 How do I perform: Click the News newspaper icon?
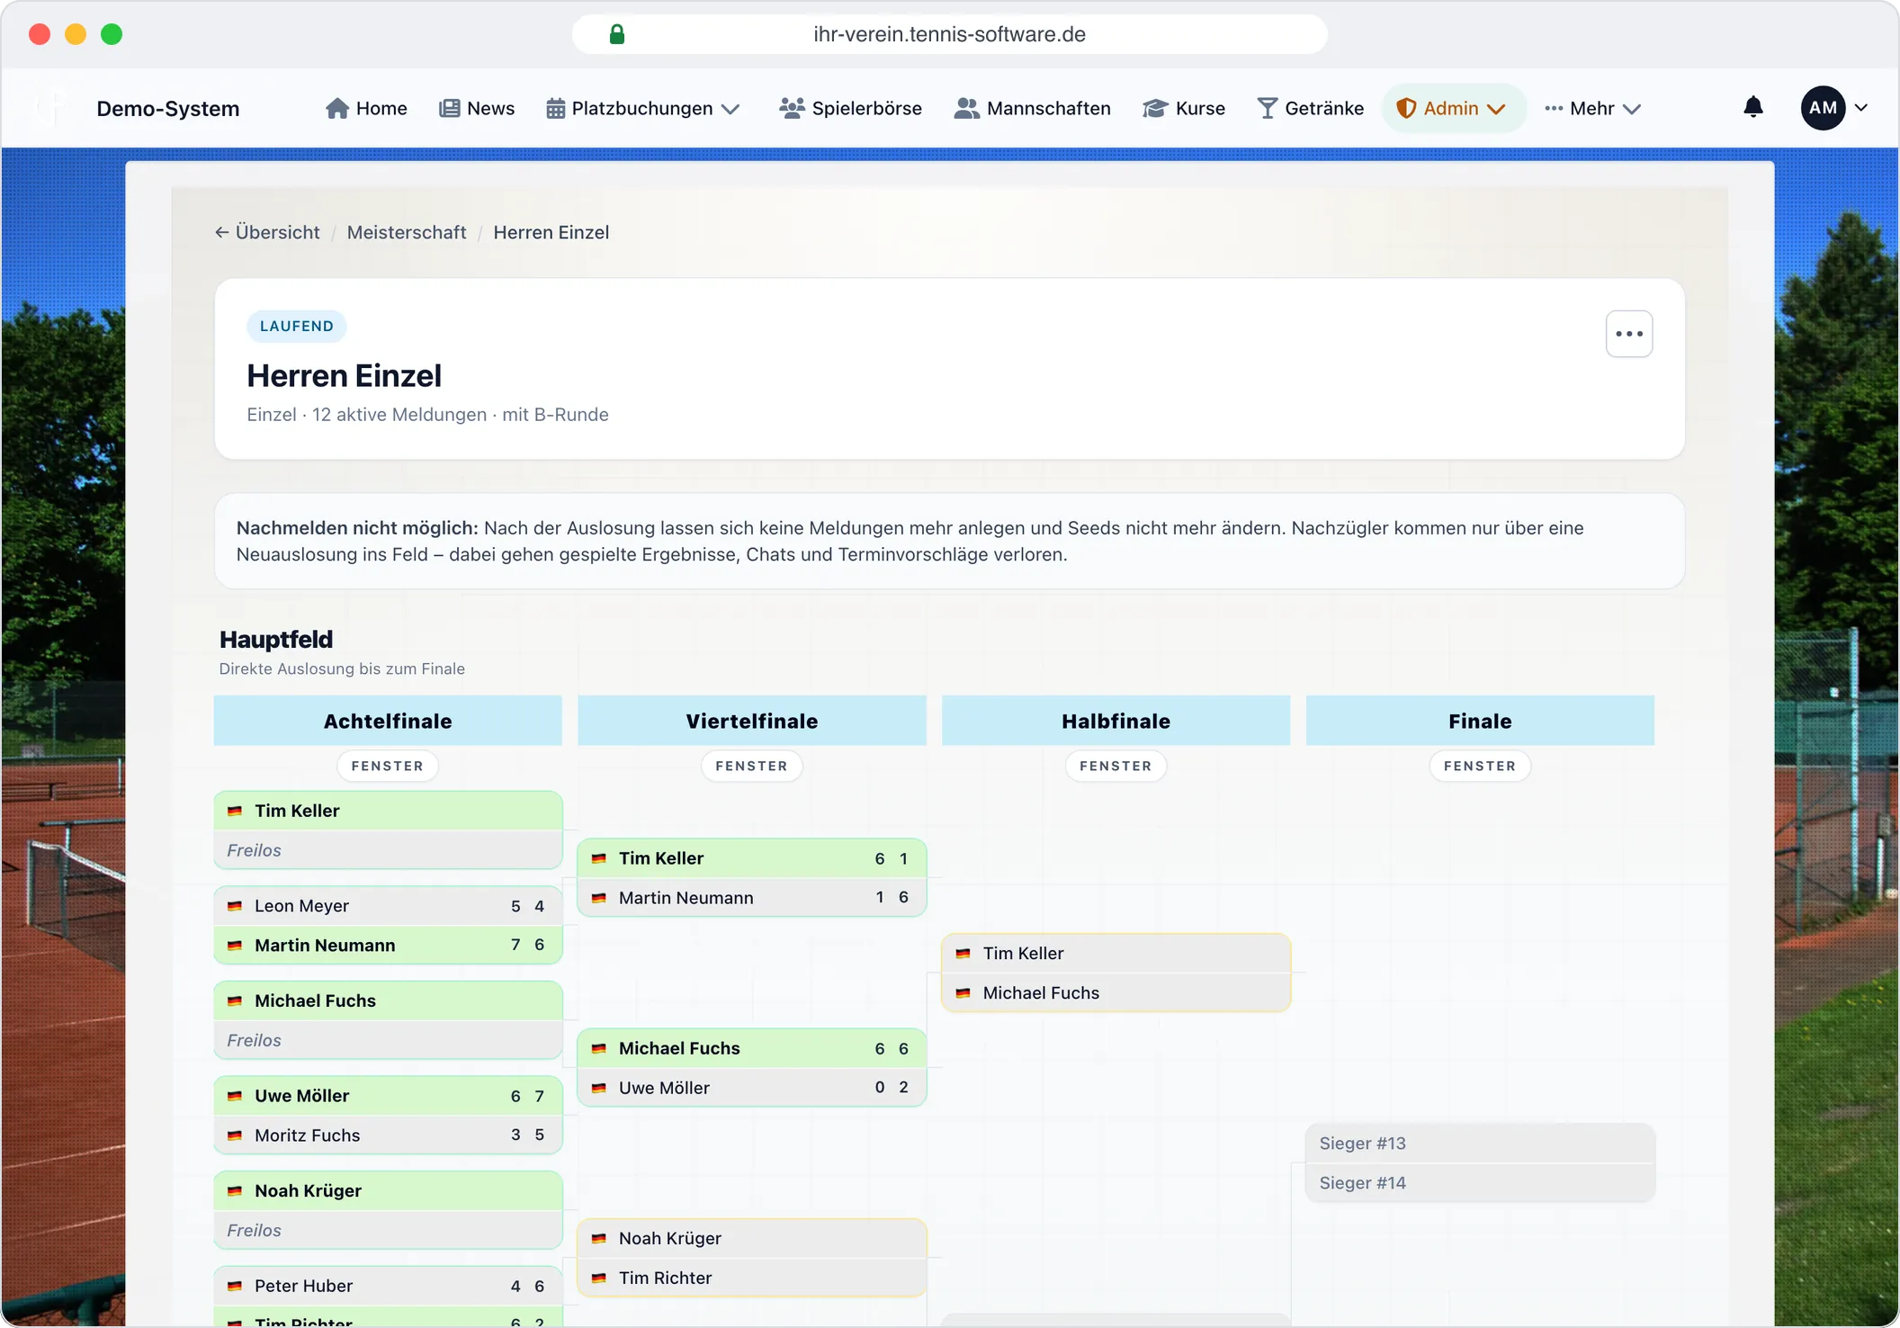coord(449,108)
